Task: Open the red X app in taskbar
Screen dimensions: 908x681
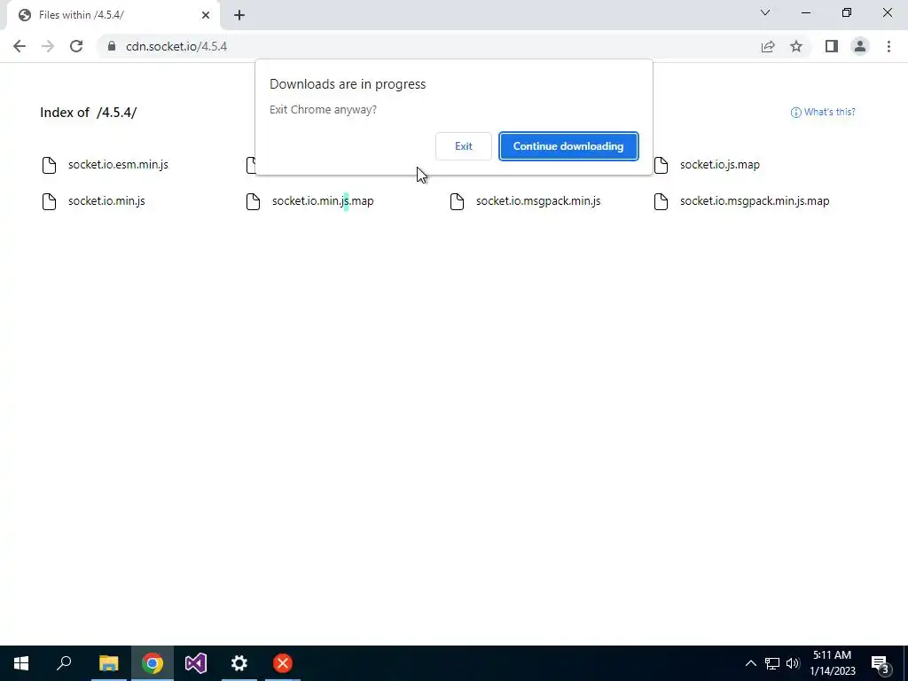Action: (283, 663)
